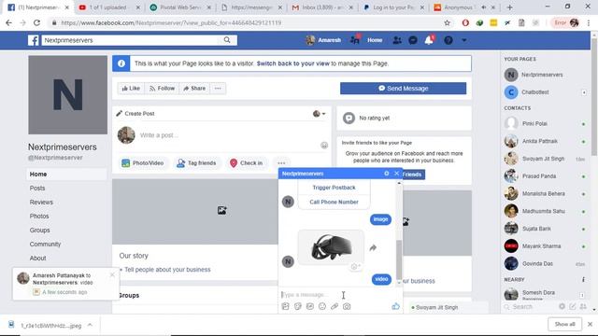Click photo attach icon in chat toolbar
This screenshot has width=598, height=336.
(285, 306)
